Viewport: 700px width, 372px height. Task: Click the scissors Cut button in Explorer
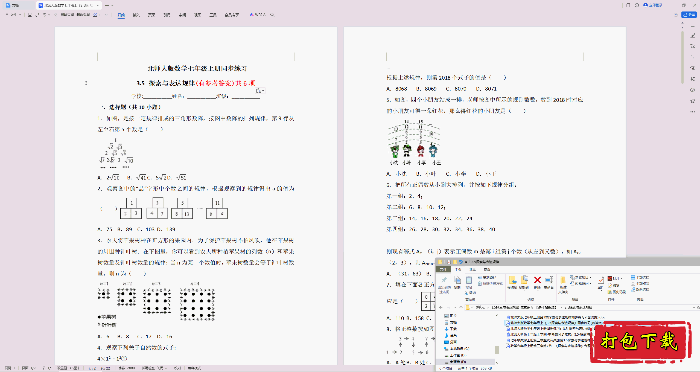point(470,293)
